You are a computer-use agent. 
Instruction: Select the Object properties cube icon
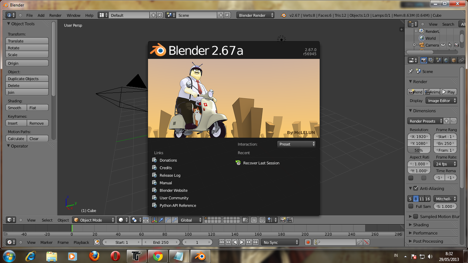tap(453, 60)
